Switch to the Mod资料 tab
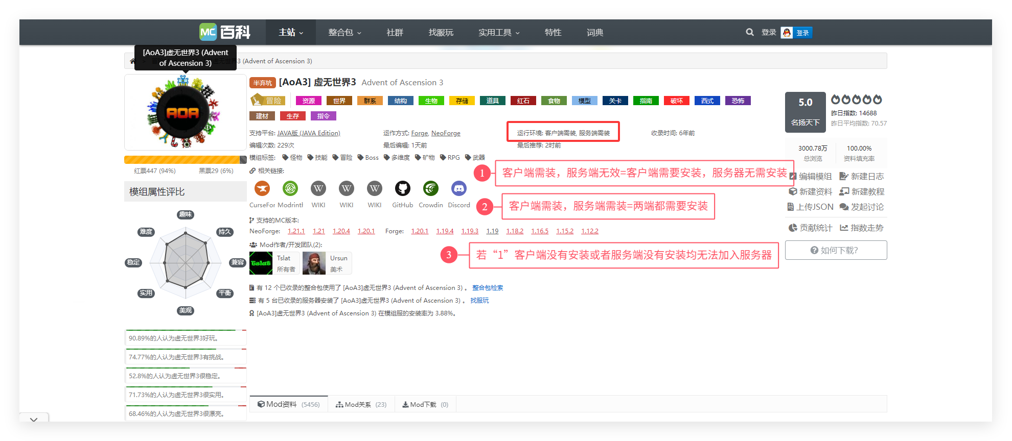This screenshot has width=1012, height=441. (288, 404)
